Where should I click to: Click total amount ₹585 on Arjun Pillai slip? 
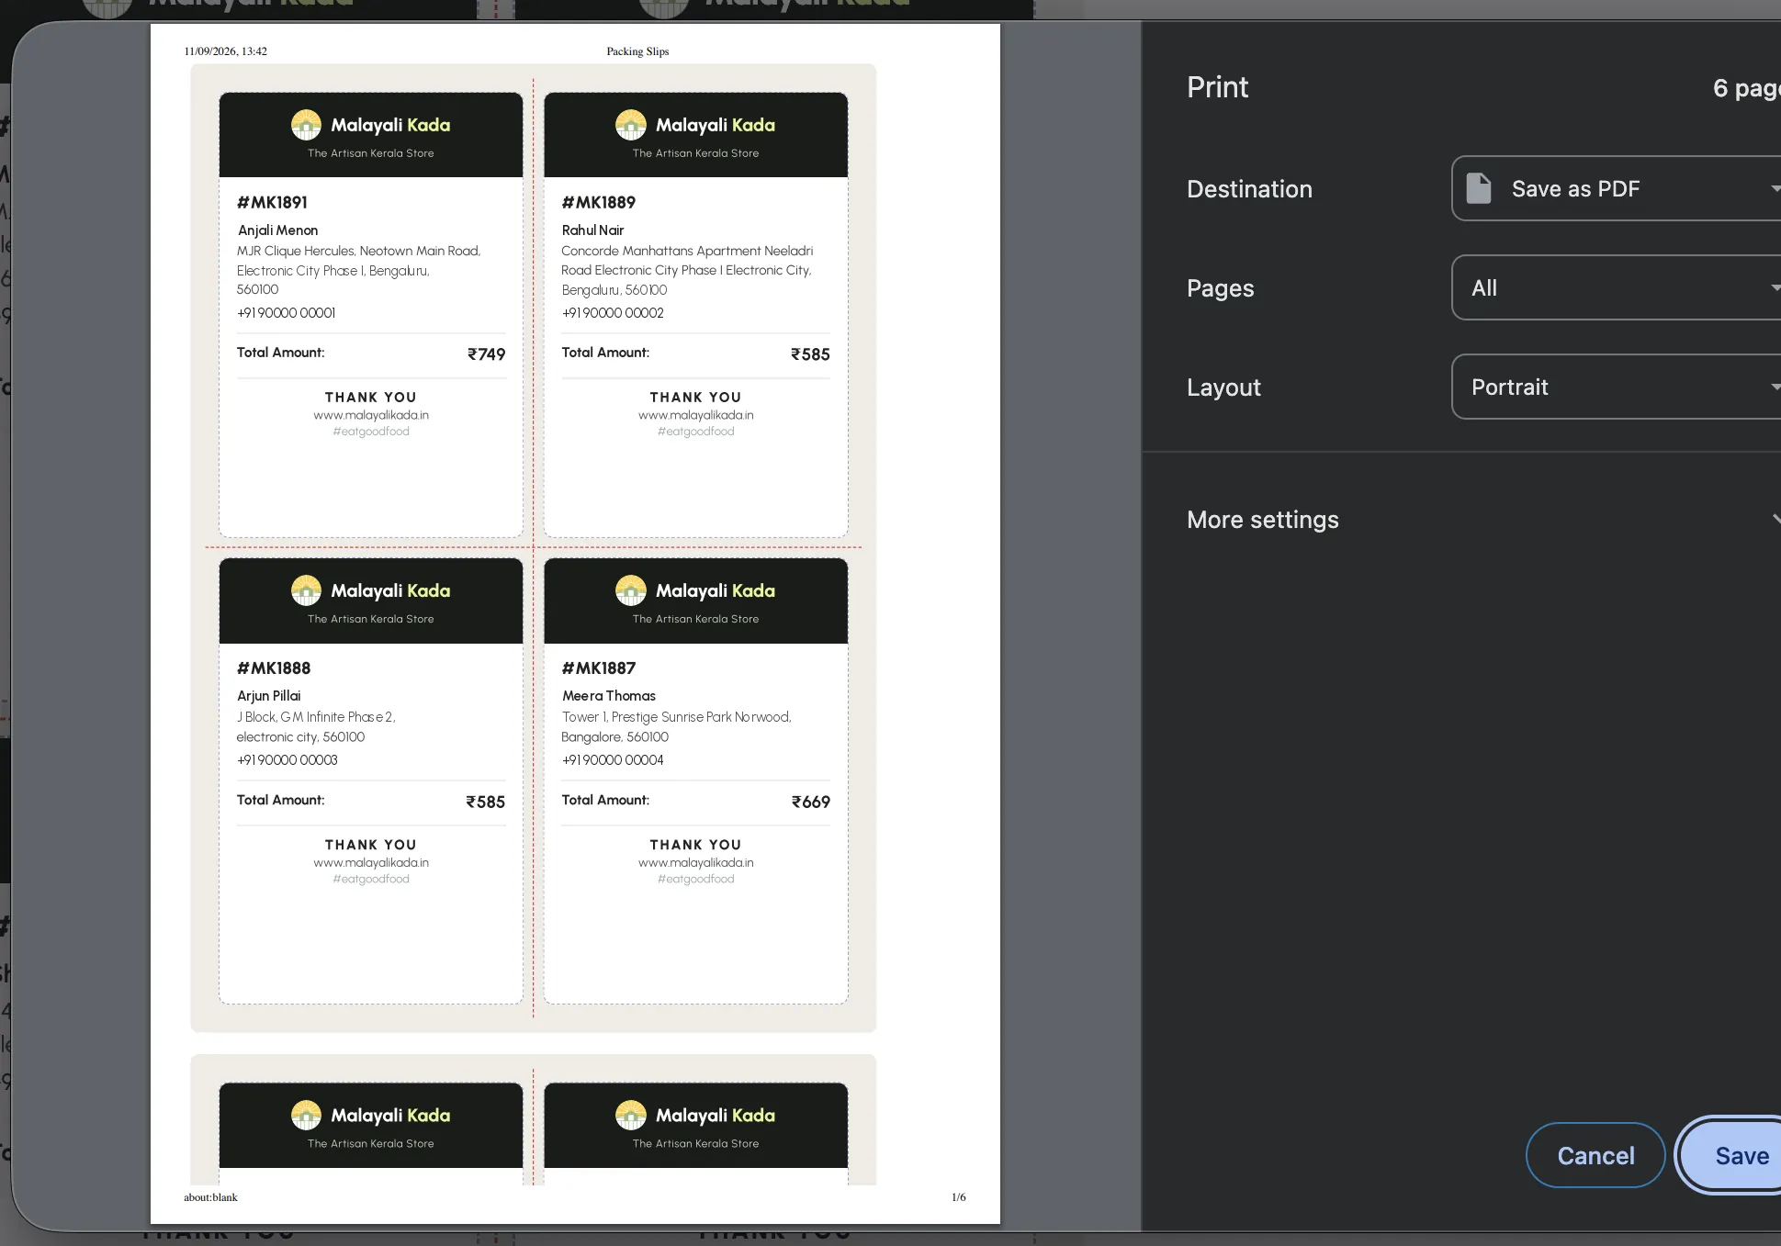485,802
